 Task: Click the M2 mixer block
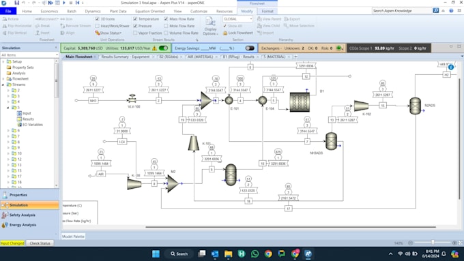pyautogui.click(x=173, y=183)
